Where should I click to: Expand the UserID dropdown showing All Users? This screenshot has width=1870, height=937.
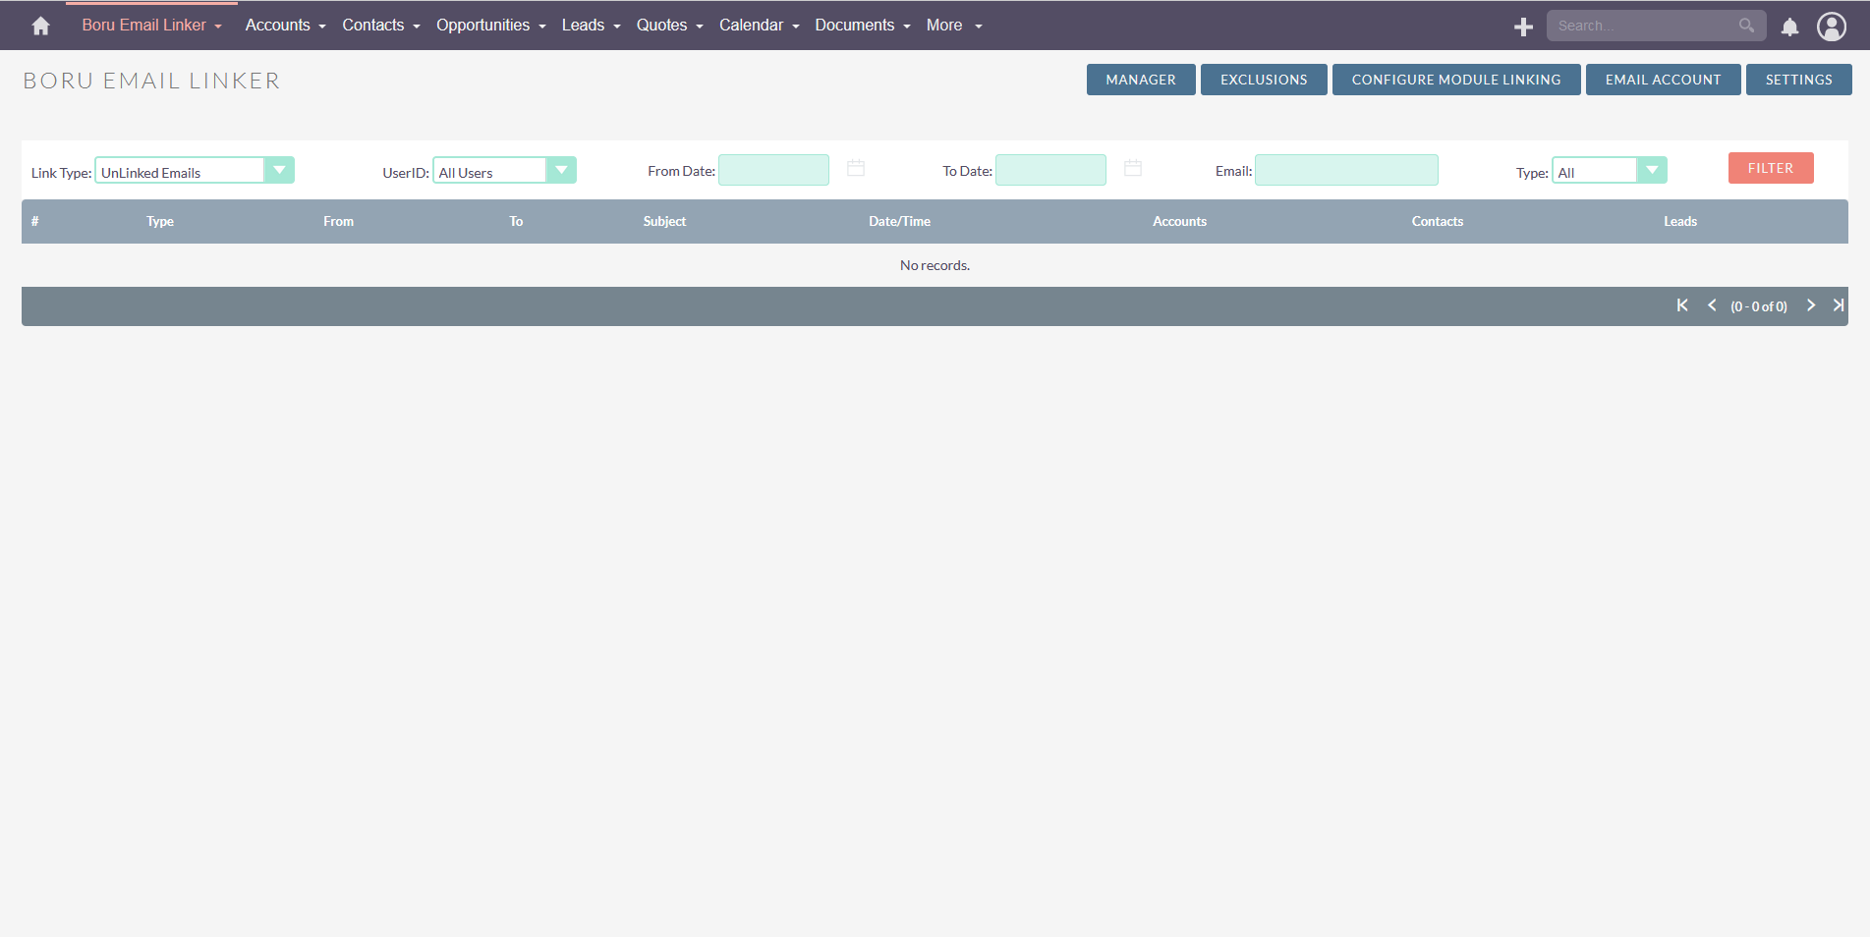click(562, 170)
